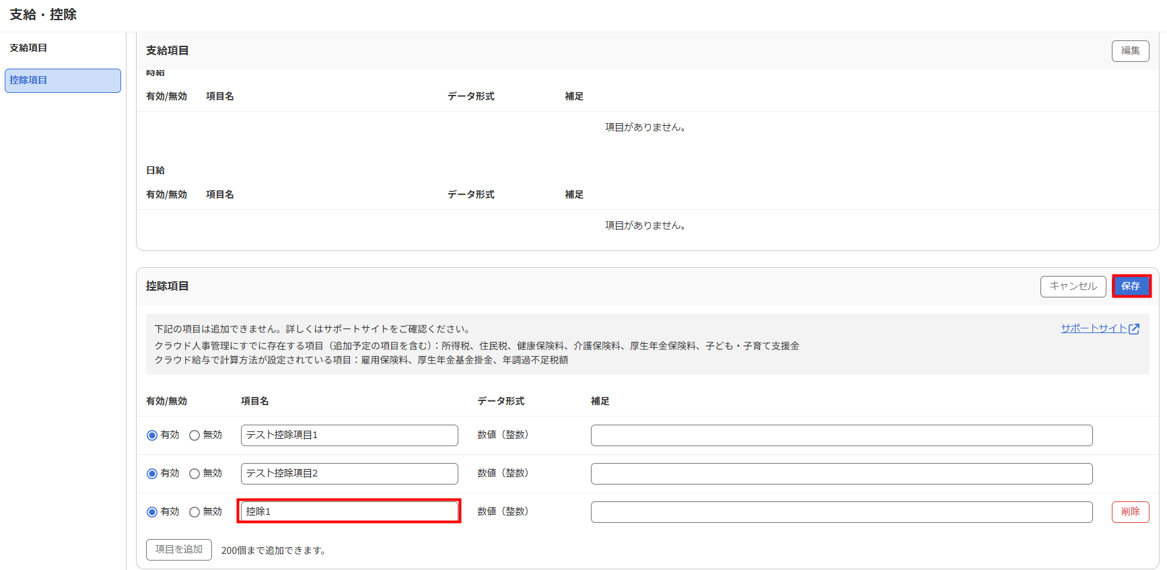Delete the 控除1 row with 削除
The image size is (1167, 570).
pyautogui.click(x=1130, y=512)
